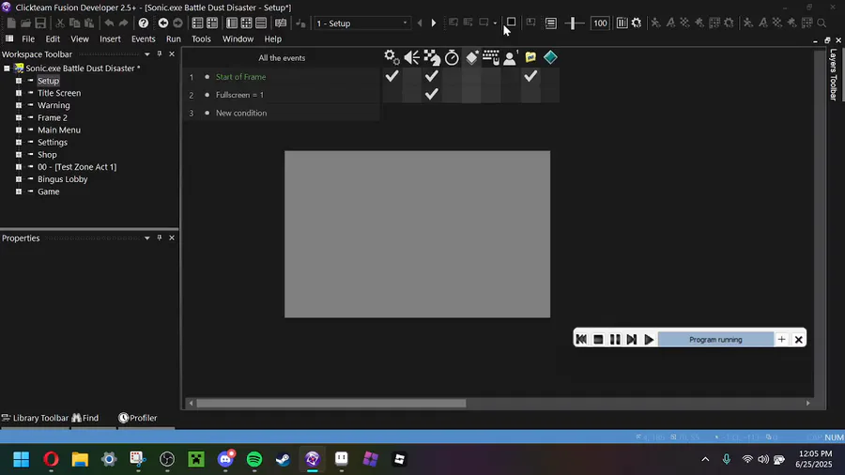Click the Help question mark toolbar icon

coord(144,23)
